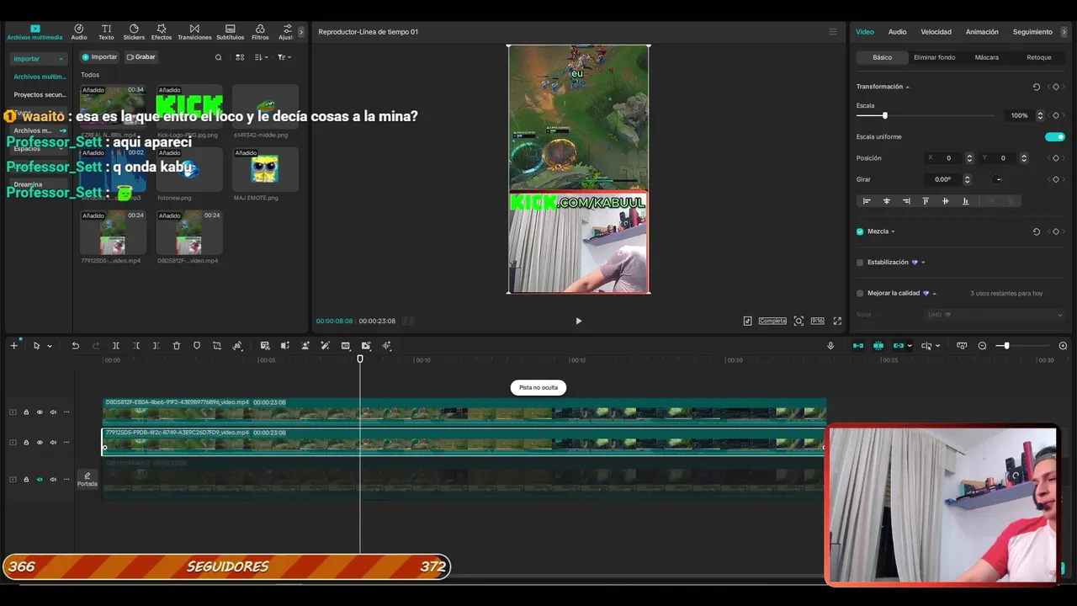Click the record voiceover microphone icon

830,346
